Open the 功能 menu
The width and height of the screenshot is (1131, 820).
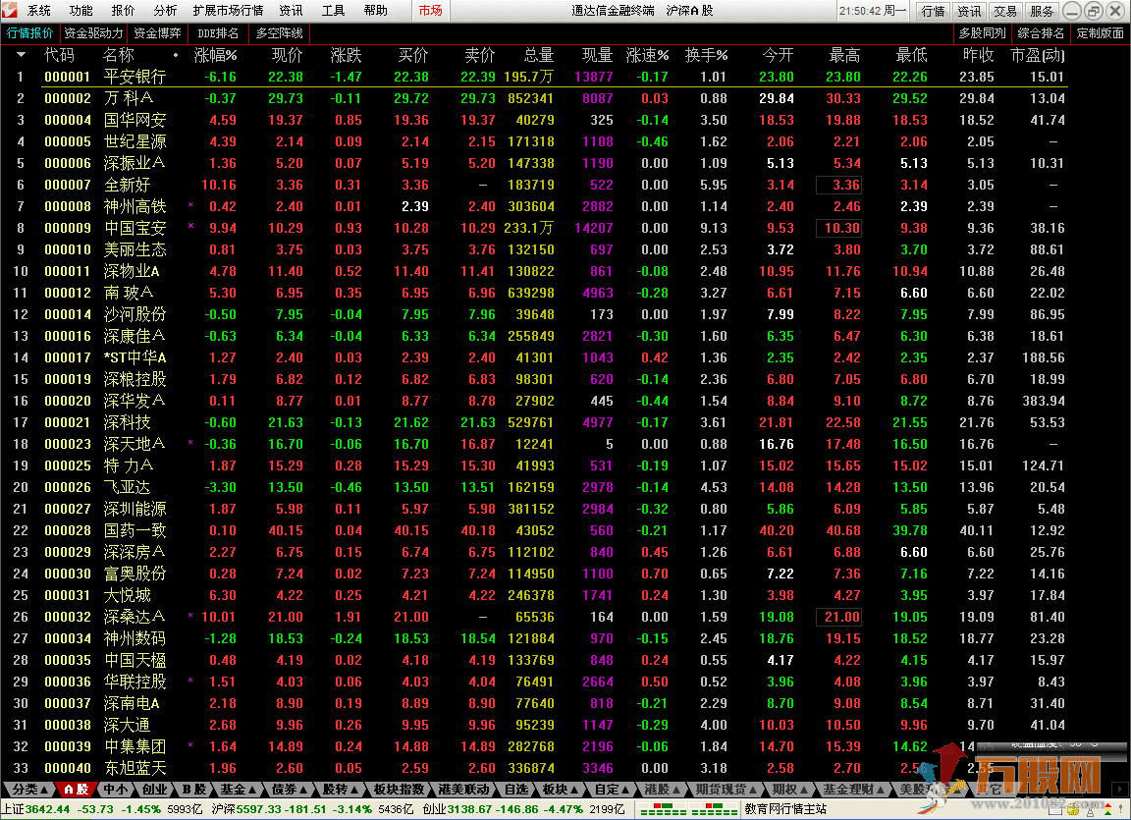(x=81, y=10)
